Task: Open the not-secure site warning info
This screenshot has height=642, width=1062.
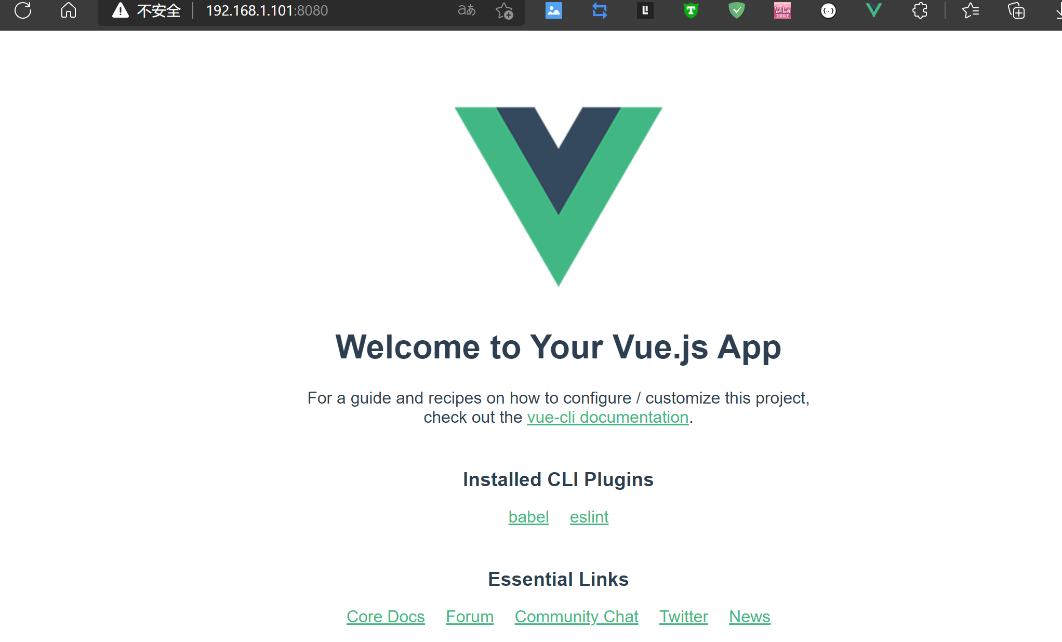Action: click(146, 10)
